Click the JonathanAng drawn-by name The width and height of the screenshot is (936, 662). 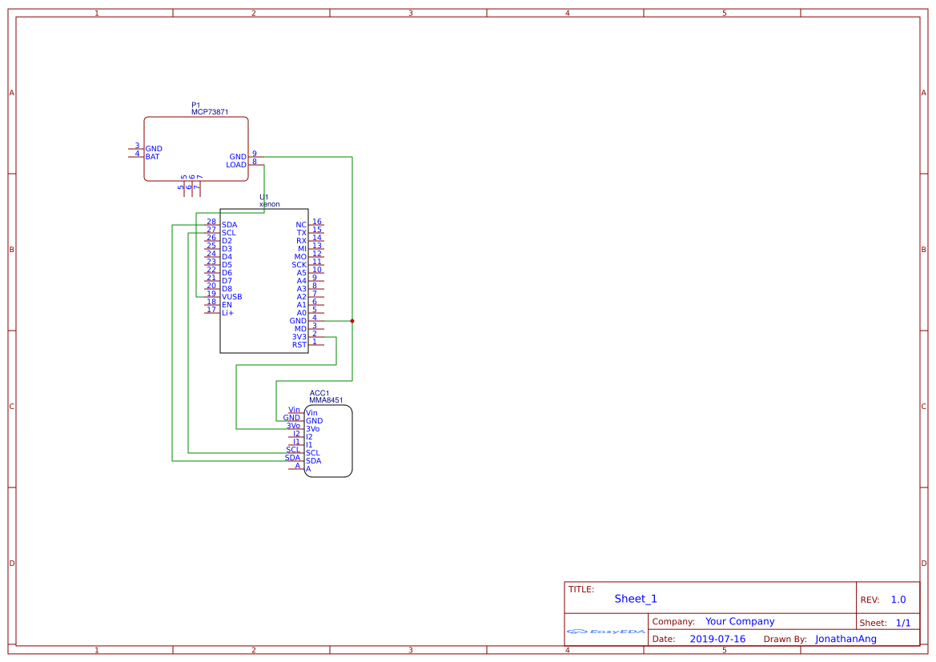click(x=846, y=639)
